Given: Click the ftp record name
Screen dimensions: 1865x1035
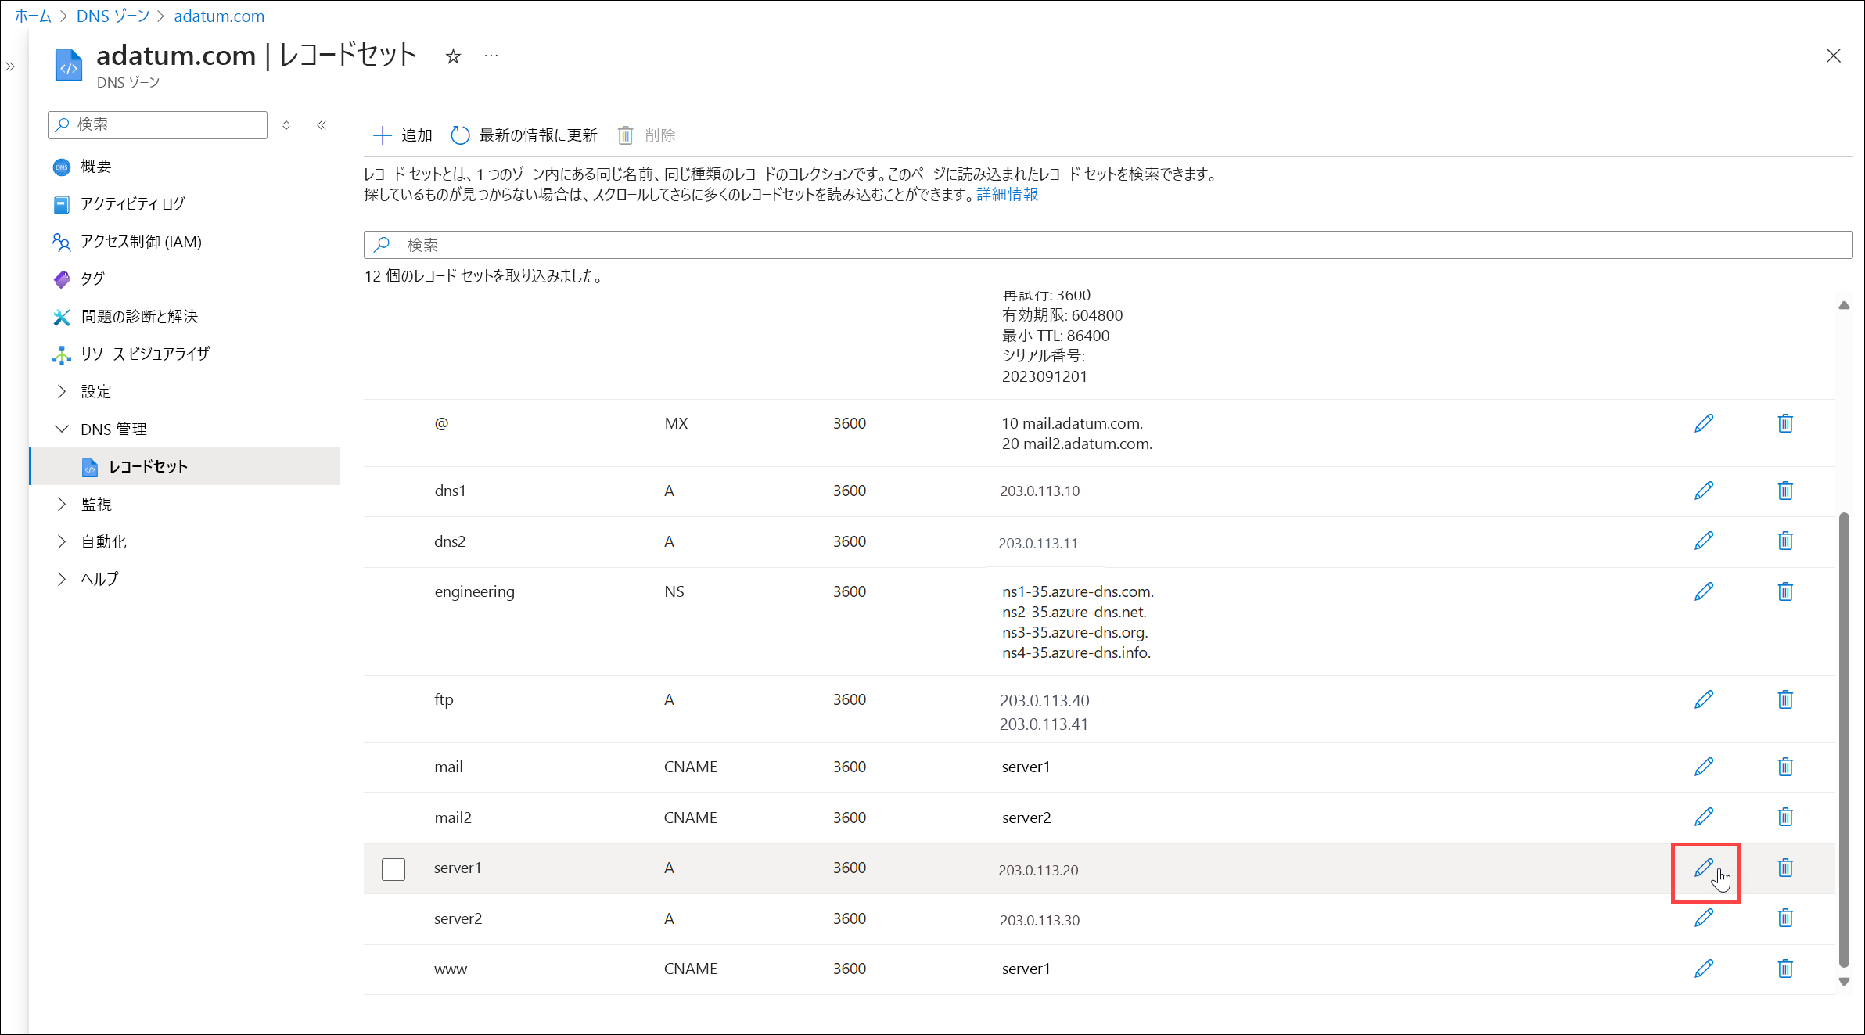Looking at the screenshot, I should pos(444,699).
